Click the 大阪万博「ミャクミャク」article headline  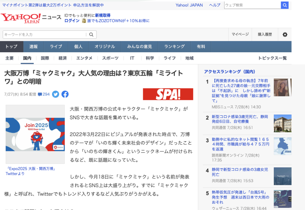pyautogui.click(x=93, y=77)
